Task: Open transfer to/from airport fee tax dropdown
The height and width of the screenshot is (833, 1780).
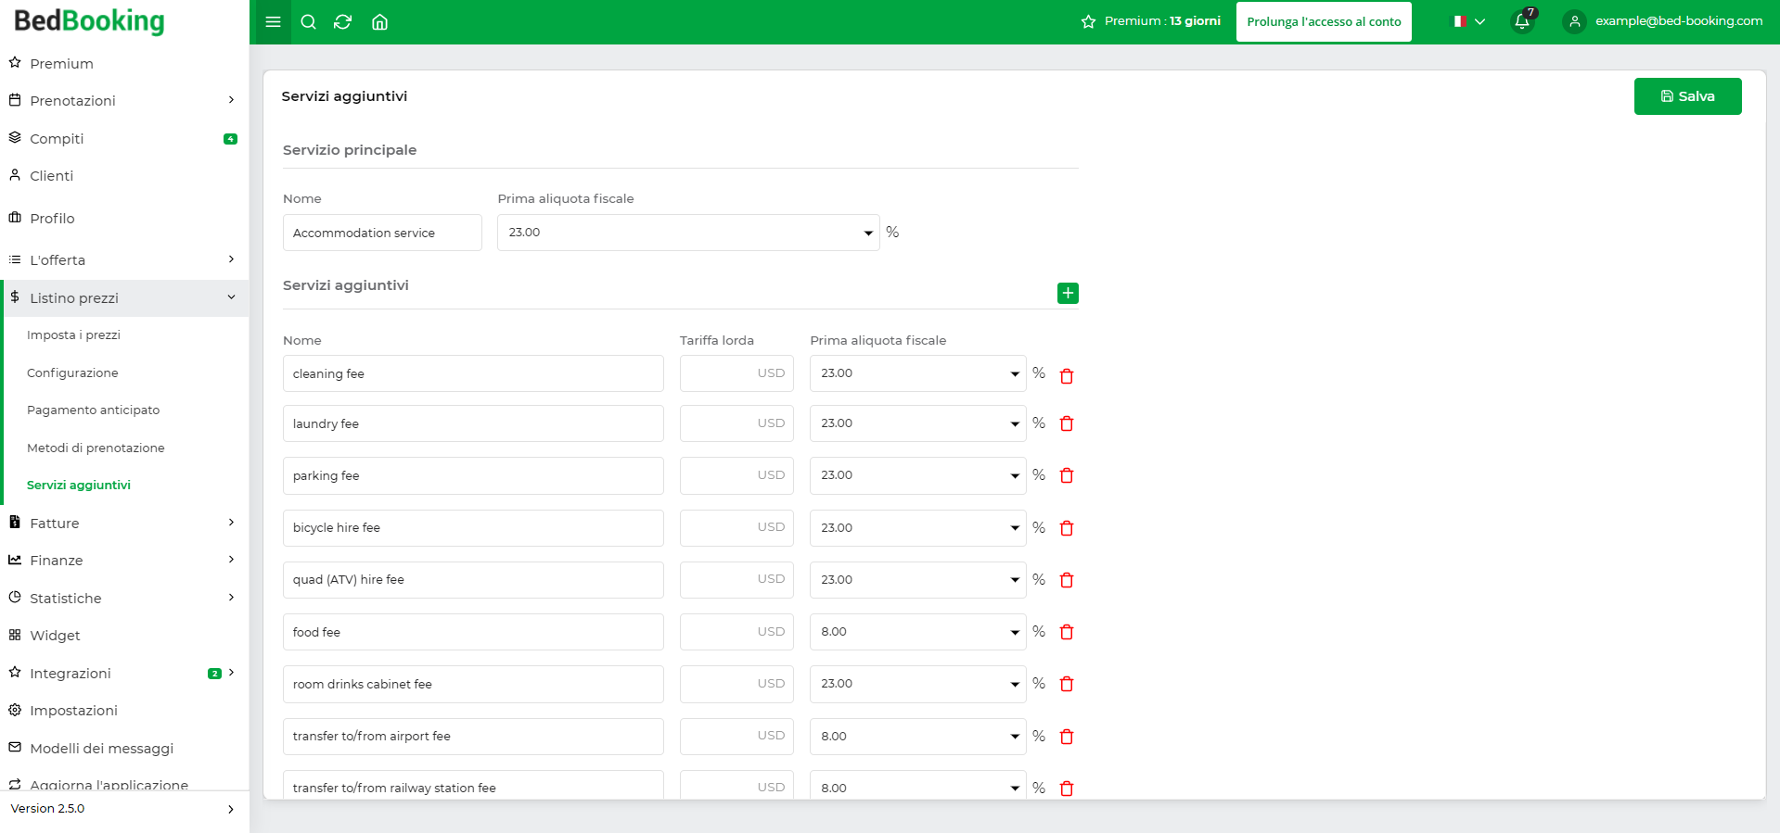Action: pyautogui.click(x=917, y=737)
